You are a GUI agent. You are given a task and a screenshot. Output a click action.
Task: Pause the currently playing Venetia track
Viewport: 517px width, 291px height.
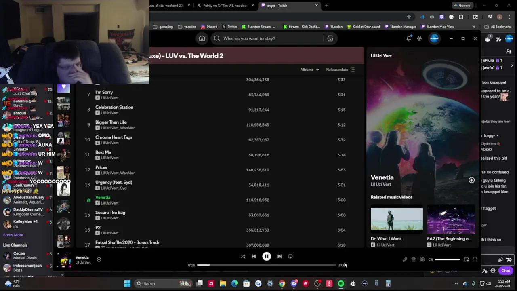(x=267, y=256)
